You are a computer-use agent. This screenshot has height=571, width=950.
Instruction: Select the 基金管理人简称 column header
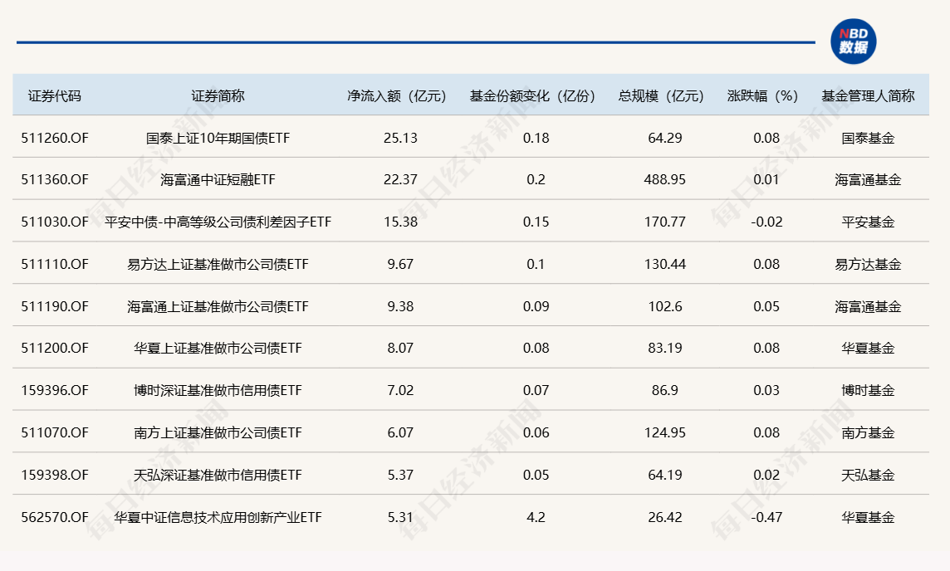(x=869, y=95)
